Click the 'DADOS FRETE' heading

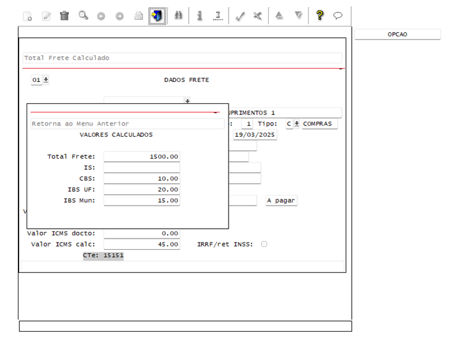pos(187,80)
